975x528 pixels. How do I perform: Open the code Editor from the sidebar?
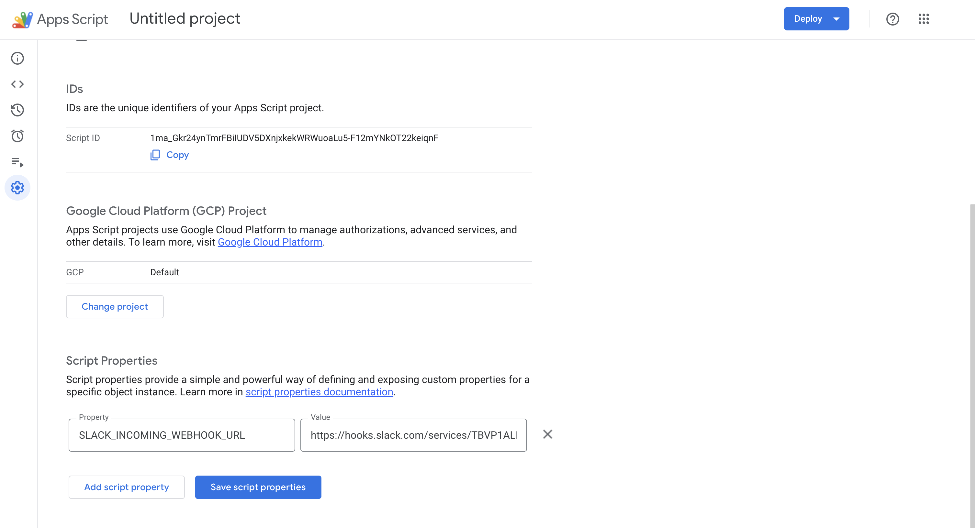click(17, 84)
